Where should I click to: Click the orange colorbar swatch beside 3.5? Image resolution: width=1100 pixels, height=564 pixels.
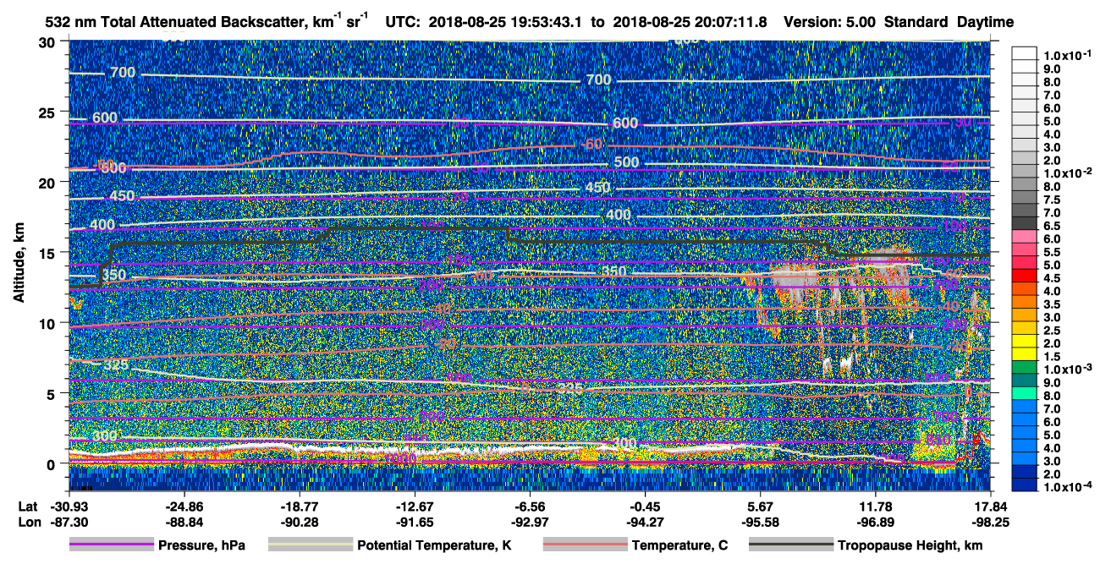coord(1025,303)
